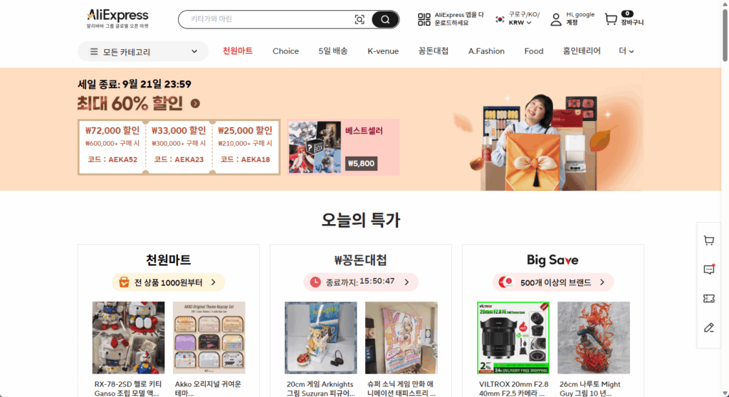Image resolution: width=729 pixels, height=397 pixels.
Task: Click the arrow beside 최대 60% 할인
Action: click(195, 104)
